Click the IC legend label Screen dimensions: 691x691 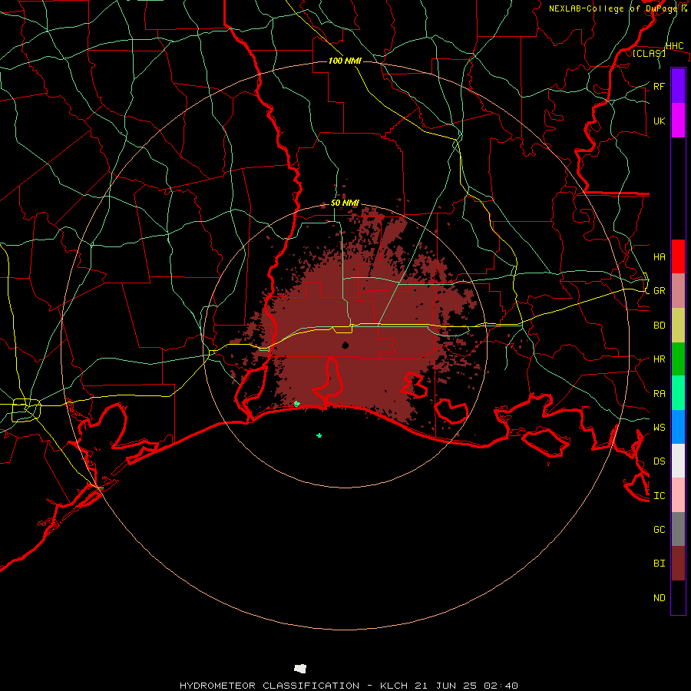point(659,496)
